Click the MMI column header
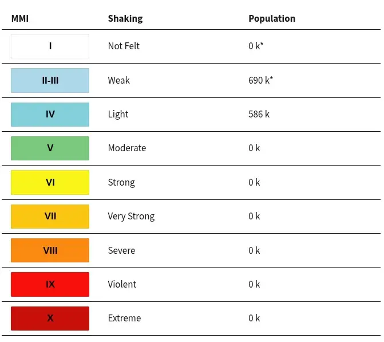The height and width of the screenshot is (342, 384). pos(20,18)
